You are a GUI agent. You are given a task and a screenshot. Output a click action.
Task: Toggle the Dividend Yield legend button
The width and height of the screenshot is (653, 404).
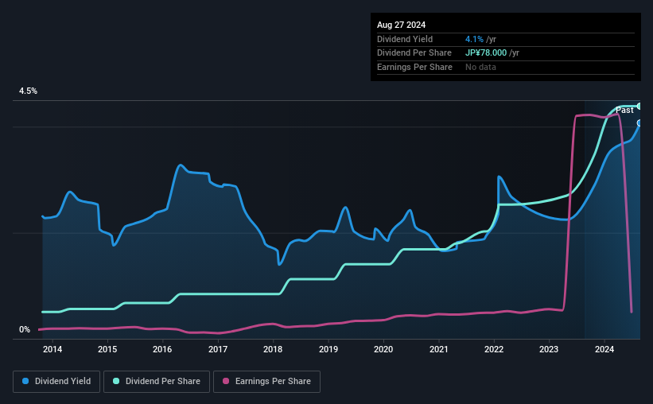(56, 382)
